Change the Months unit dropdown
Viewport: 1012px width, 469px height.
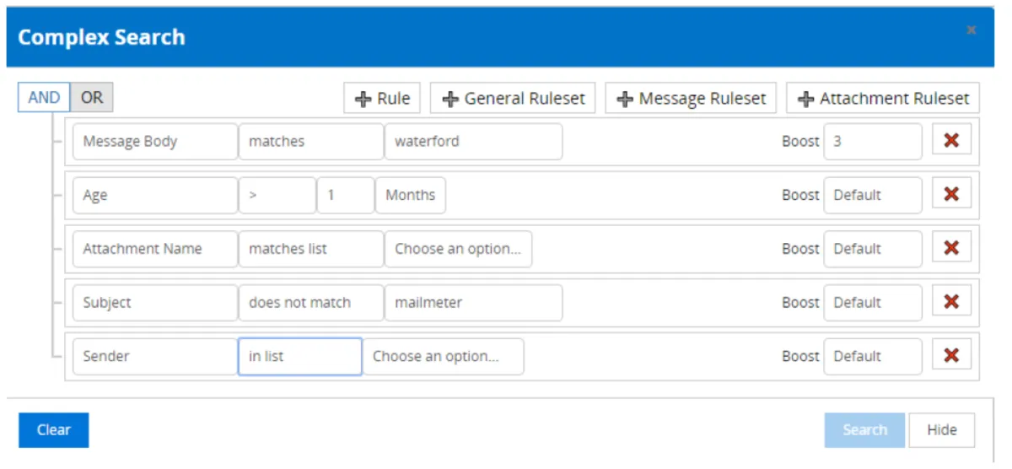coord(410,195)
